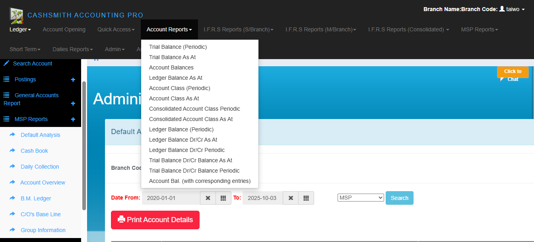
Task: Expand the Quick Access menu
Action: 116,29
